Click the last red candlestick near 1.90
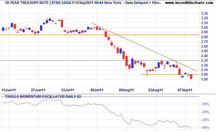Image resolution: width=216 pixels, height=132 pixels. (x=191, y=77)
